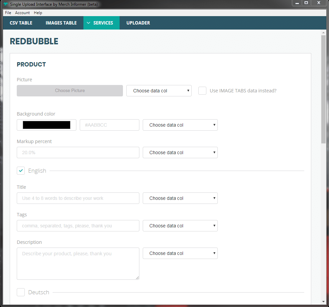Viewport: 329px width, 307px height.
Task: Open the Help menu
Action: (x=38, y=13)
